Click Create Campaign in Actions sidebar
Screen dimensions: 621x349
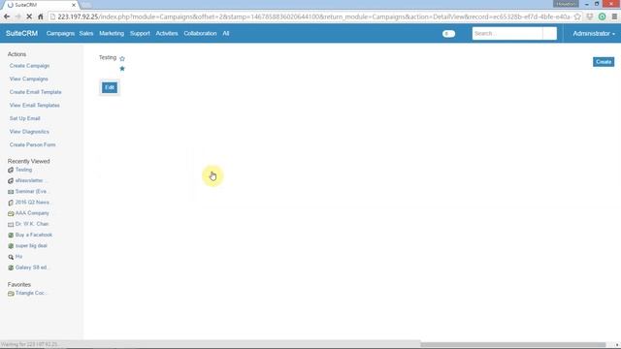click(30, 66)
